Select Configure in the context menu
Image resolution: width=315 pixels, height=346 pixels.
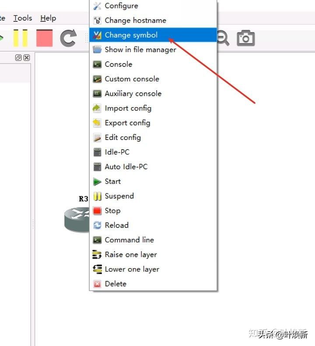(x=121, y=6)
